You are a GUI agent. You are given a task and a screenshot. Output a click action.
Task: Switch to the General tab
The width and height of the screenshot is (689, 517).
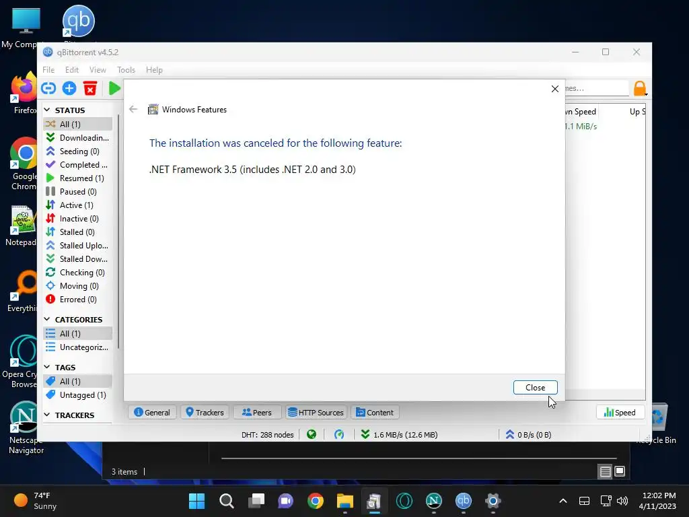click(x=152, y=413)
